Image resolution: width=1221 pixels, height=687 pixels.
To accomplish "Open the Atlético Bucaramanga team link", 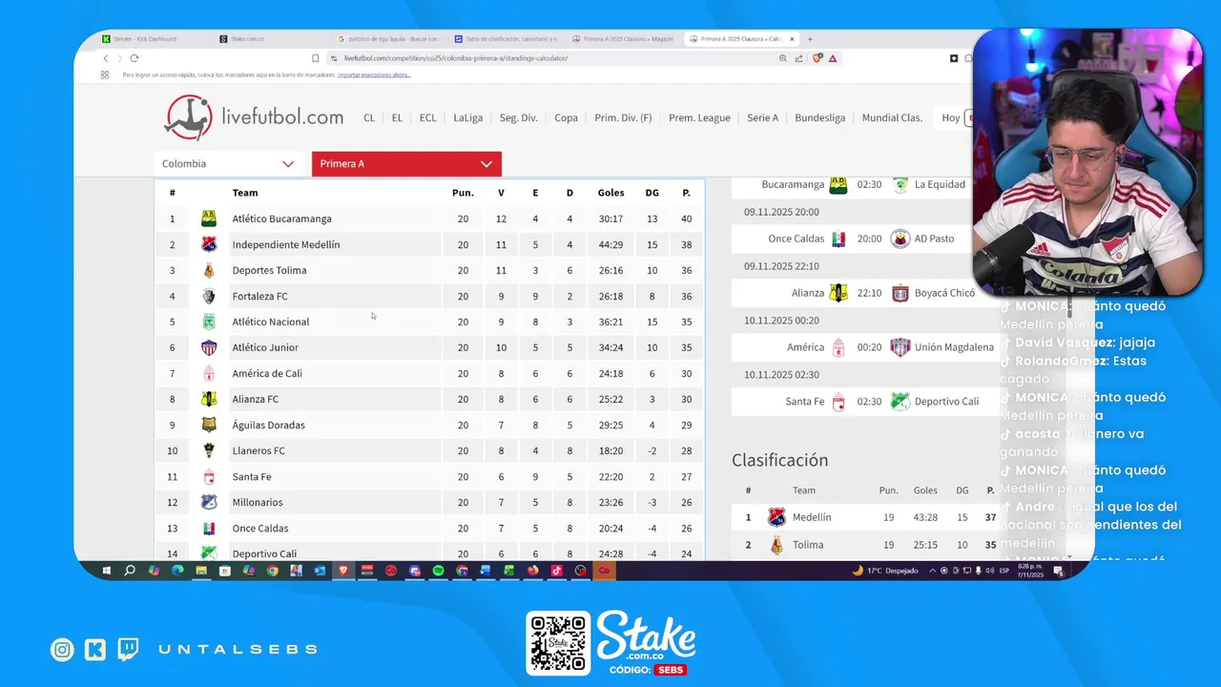I will 281,219.
